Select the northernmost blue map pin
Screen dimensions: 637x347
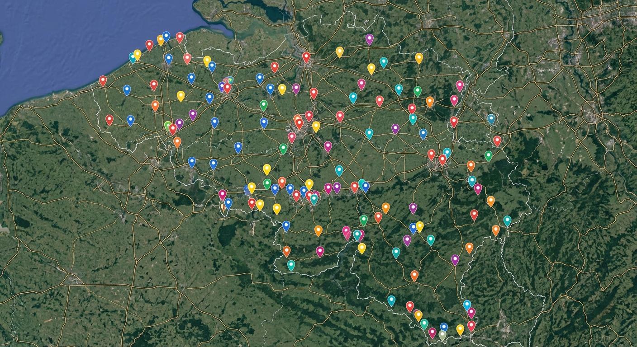coord(166,36)
